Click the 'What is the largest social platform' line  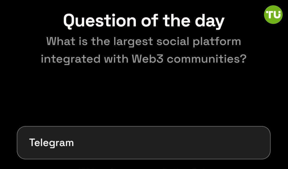144,41
